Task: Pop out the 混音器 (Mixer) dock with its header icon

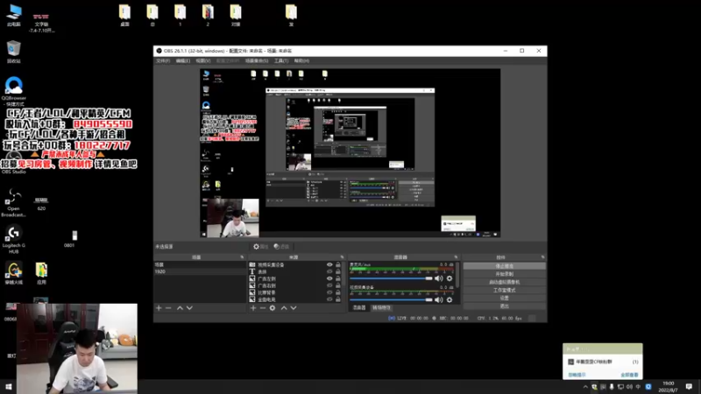Action: [x=456, y=257]
